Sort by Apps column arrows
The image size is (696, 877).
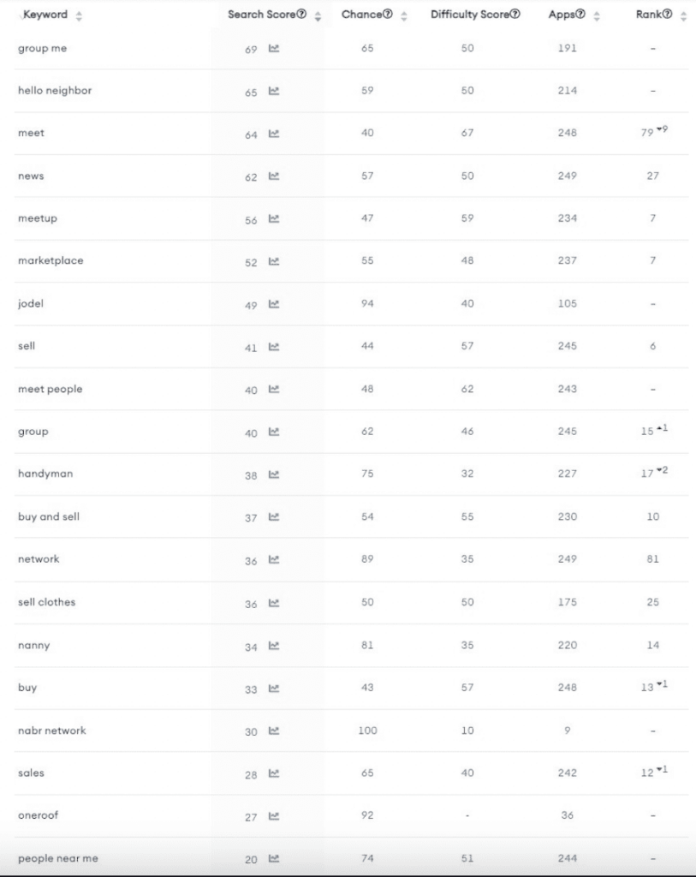pos(597,16)
